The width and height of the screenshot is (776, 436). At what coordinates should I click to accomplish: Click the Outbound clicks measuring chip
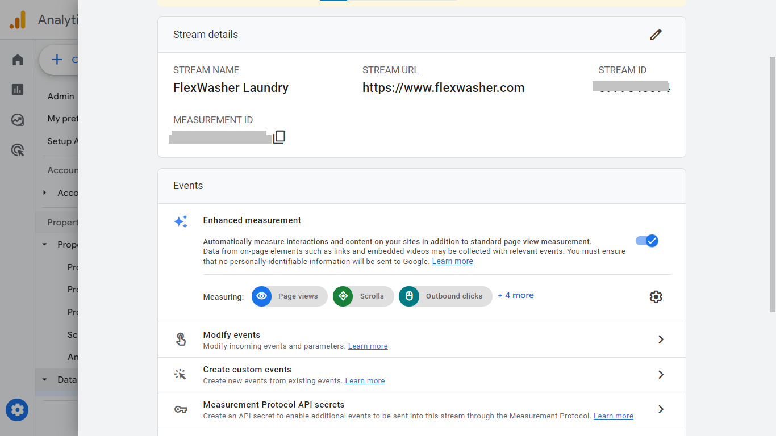coord(445,296)
